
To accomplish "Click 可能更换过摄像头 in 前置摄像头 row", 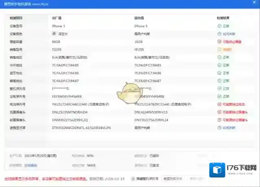I will (x=235, y=120).
